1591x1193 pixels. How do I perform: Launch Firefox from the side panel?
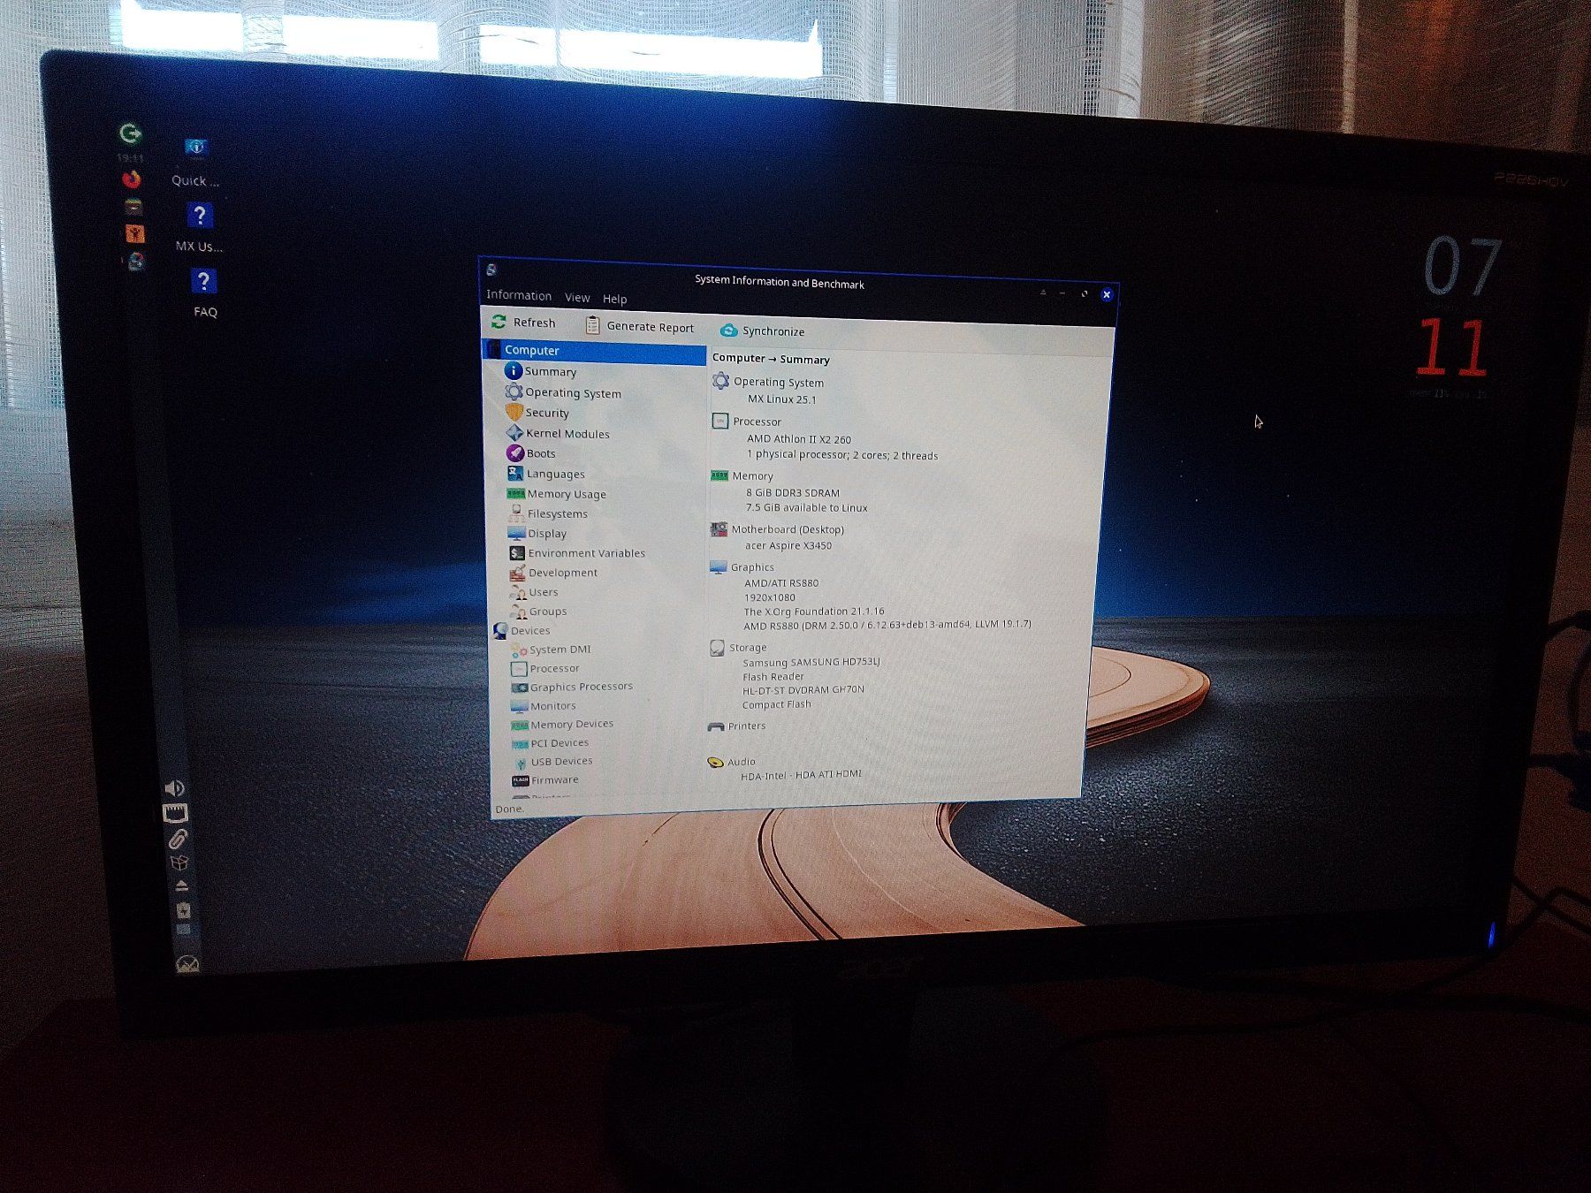point(132,180)
